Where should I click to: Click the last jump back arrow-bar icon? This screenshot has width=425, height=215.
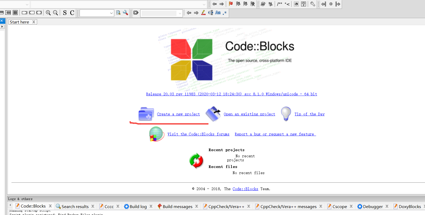click(x=324, y=4)
